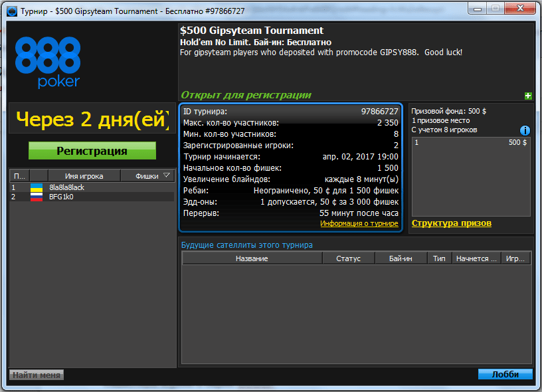
Task: Select player row BFG1k0
Action: click(92, 197)
